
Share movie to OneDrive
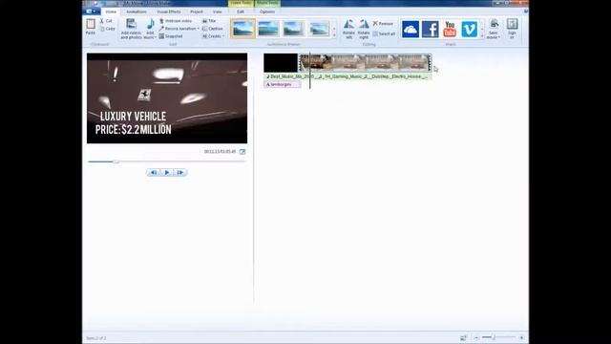[x=411, y=30]
